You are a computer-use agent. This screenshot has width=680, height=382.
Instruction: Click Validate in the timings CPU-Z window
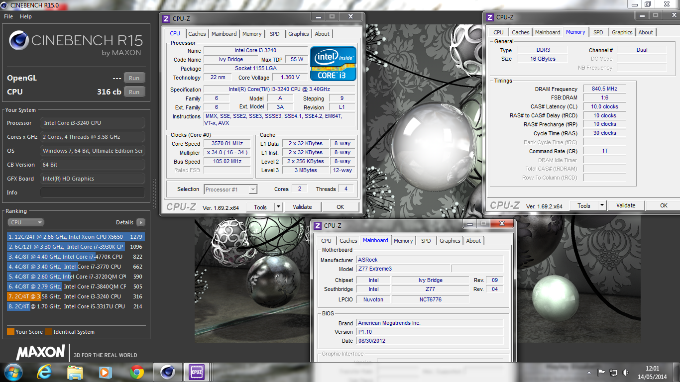(626, 205)
